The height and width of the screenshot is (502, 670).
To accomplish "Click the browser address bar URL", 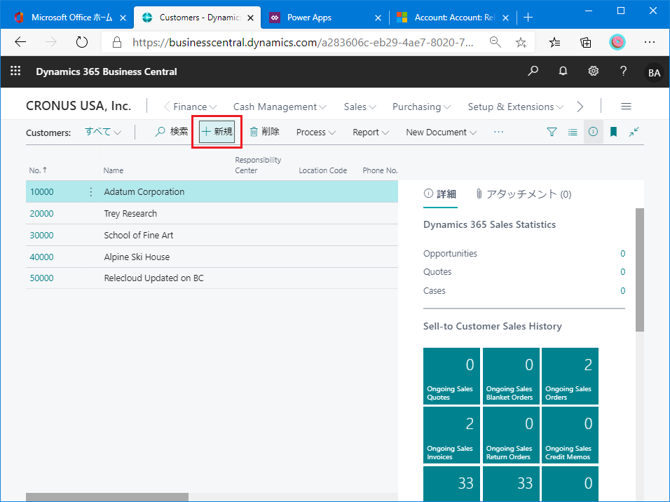I will point(303,42).
